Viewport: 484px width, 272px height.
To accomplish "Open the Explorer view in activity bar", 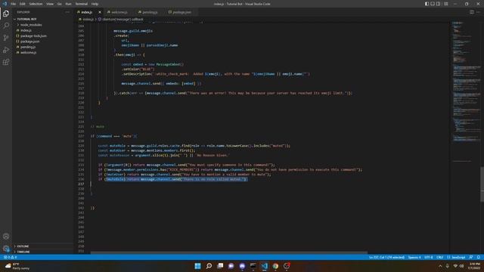I will (6, 14).
